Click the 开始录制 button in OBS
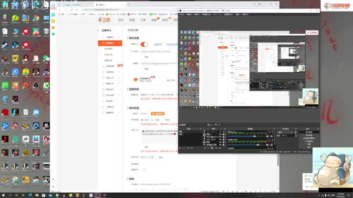Viewport: 353px width, 198px height. 309,135
